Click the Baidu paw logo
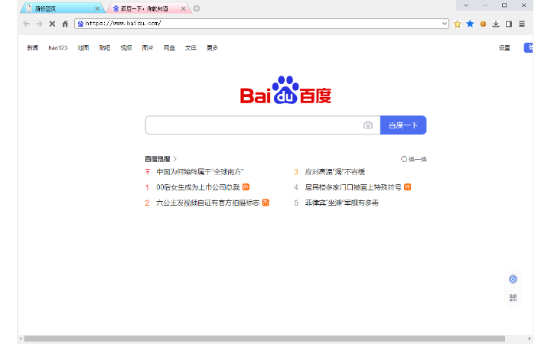Viewport: 551px width, 344px height. [285, 90]
